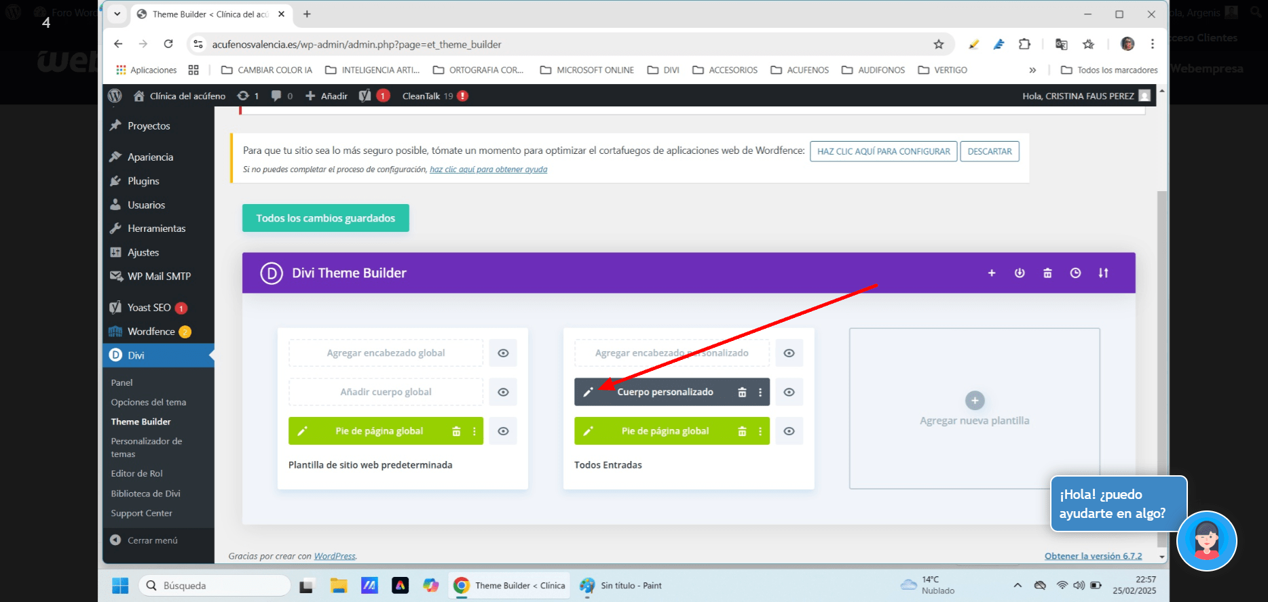1268x602 pixels.
Task: Toggle visibility of the custom header slot
Action: [x=789, y=353]
